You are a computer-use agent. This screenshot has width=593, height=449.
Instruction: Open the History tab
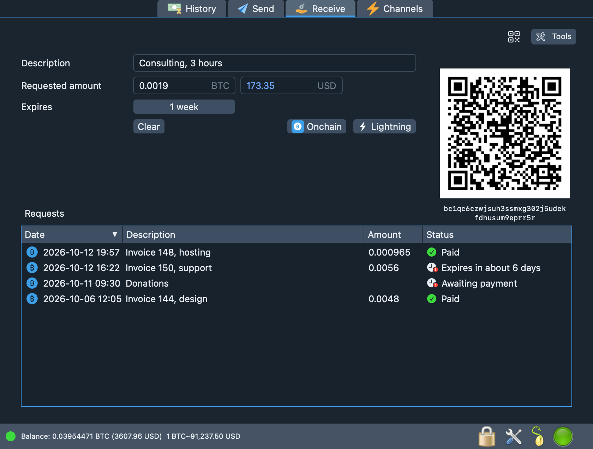click(192, 8)
